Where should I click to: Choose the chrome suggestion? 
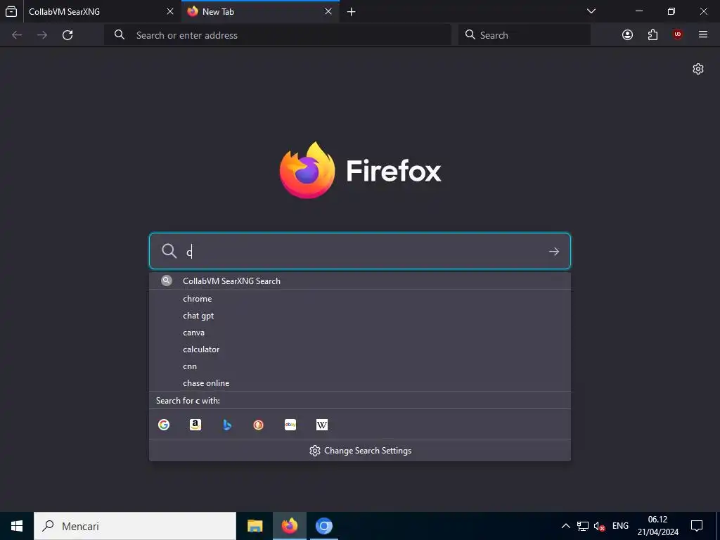click(360, 298)
